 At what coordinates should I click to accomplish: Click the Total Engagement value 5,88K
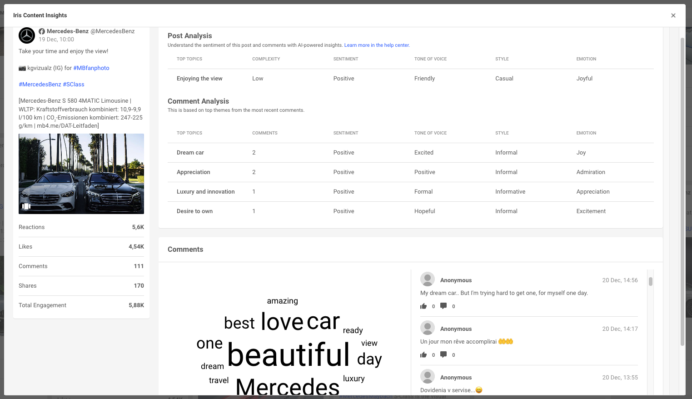136,305
